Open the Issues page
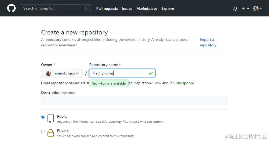This screenshot has height=141, width=269. pos(127,8)
